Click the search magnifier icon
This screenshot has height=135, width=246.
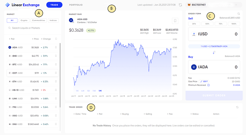point(10,28)
